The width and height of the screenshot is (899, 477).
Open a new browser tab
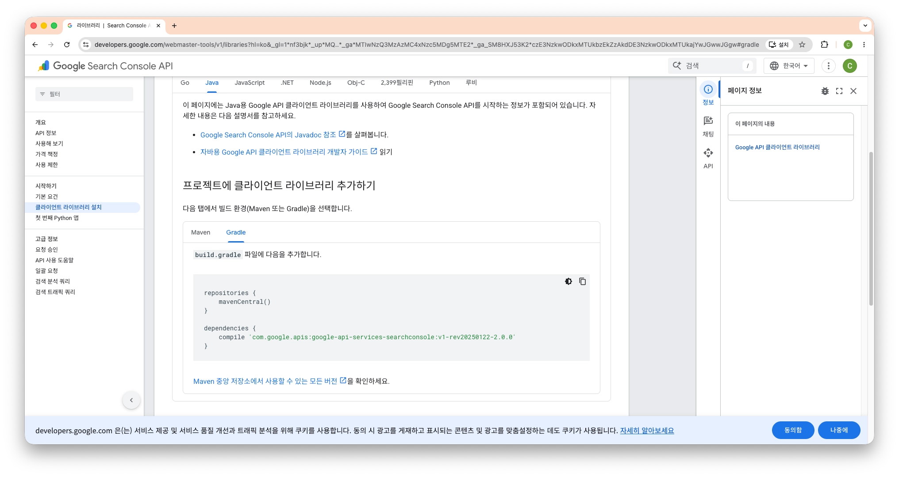click(x=174, y=26)
